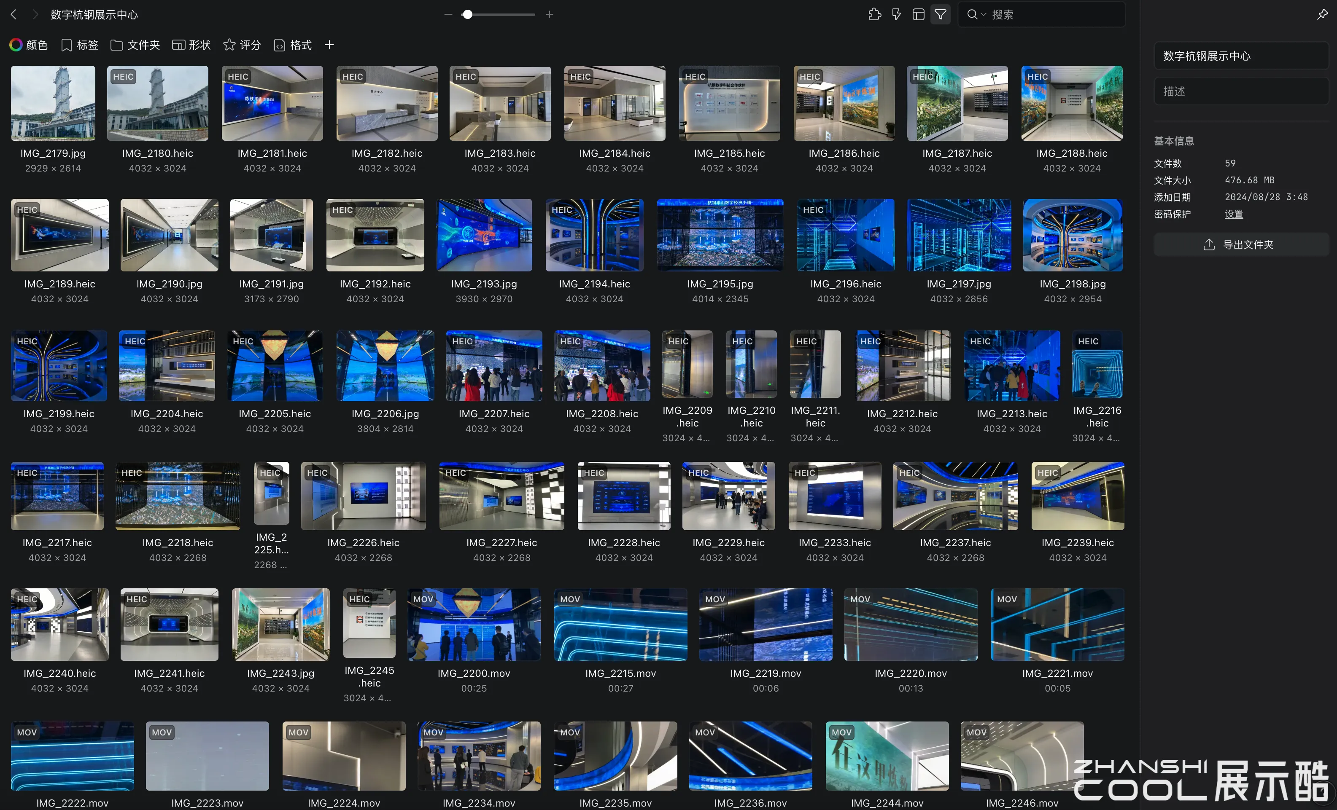Select thumbnail IMG_2181.heic
The image size is (1337, 810).
point(272,103)
